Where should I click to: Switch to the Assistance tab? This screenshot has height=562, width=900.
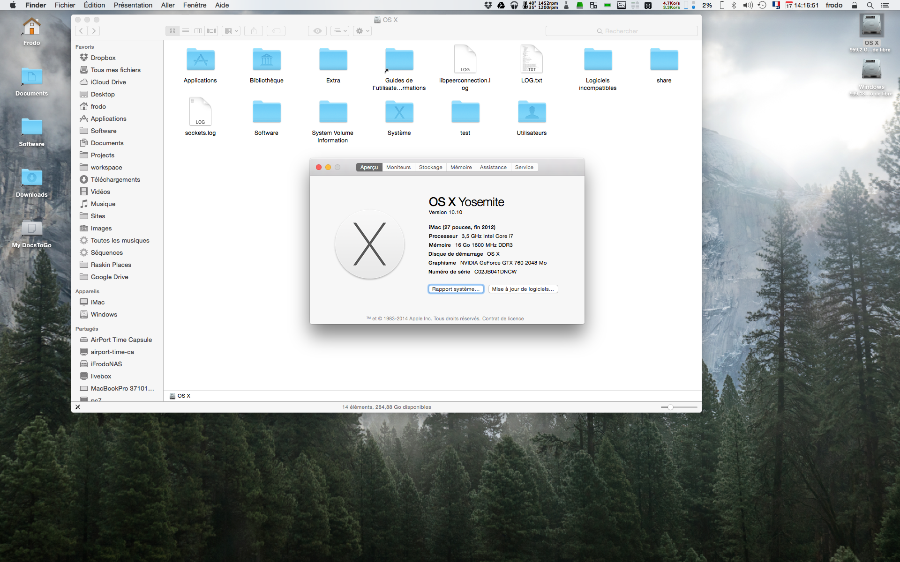coord(493,167)
